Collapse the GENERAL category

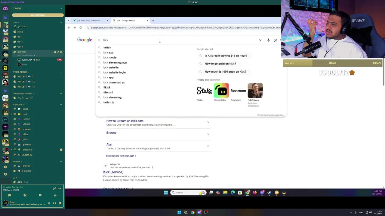19,104
